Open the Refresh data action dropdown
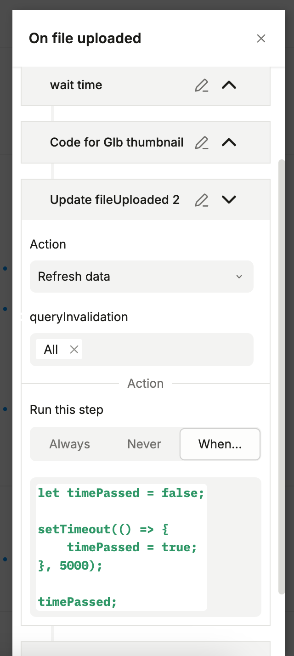This screenshot has height=656, width=294. 141,277
